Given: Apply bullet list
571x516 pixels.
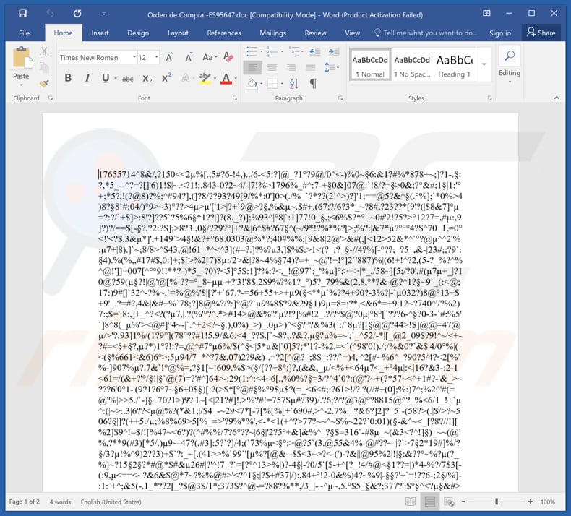Looking at the screenshot, I should 252,51.
